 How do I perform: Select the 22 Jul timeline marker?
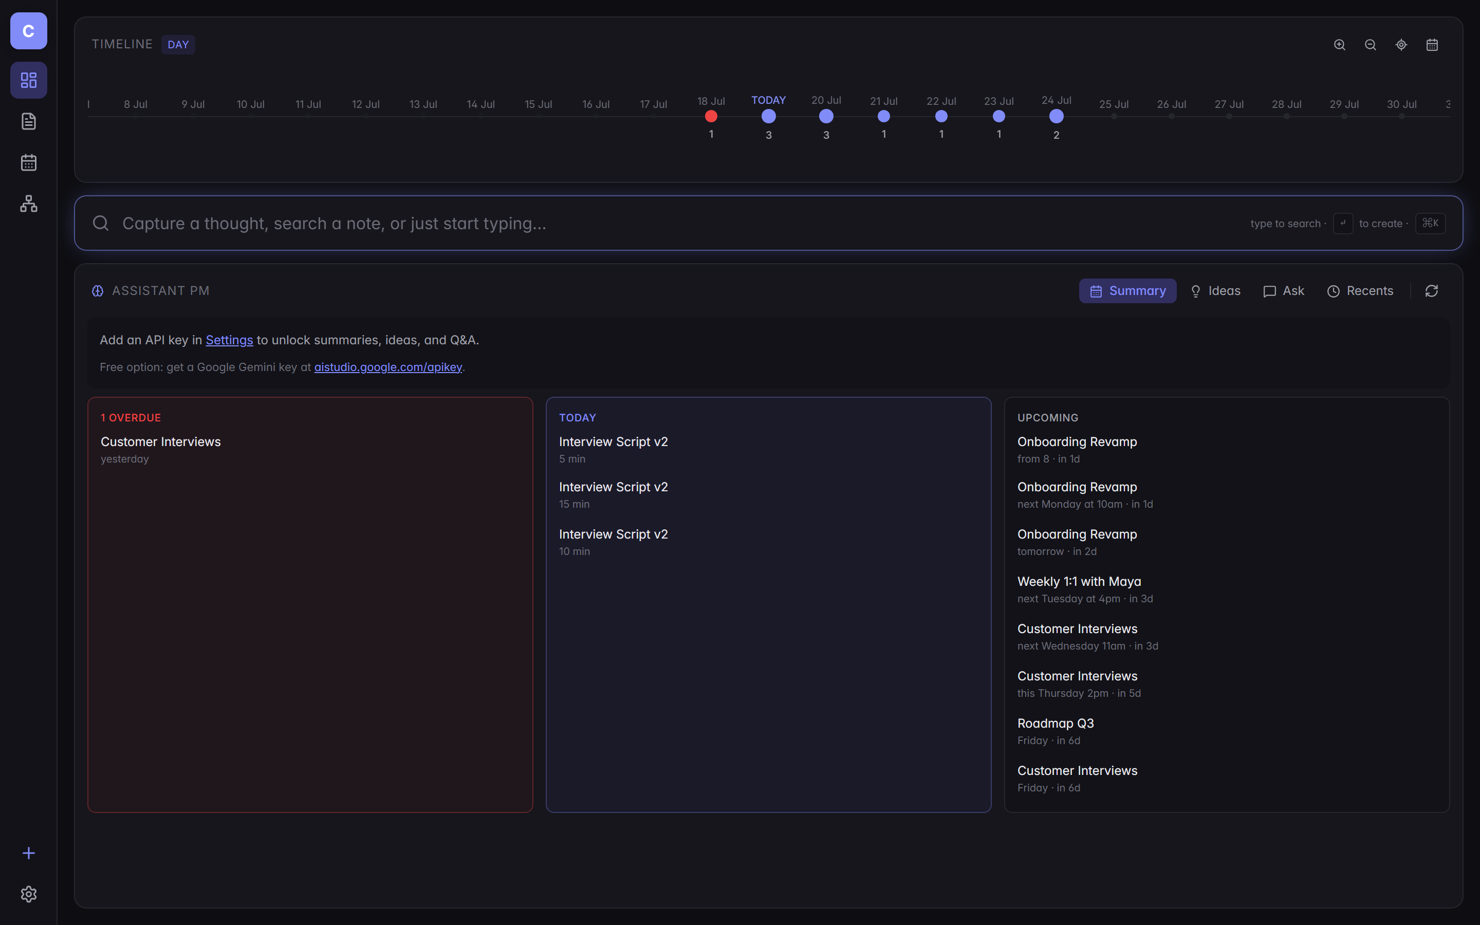[x=941, y=116]
